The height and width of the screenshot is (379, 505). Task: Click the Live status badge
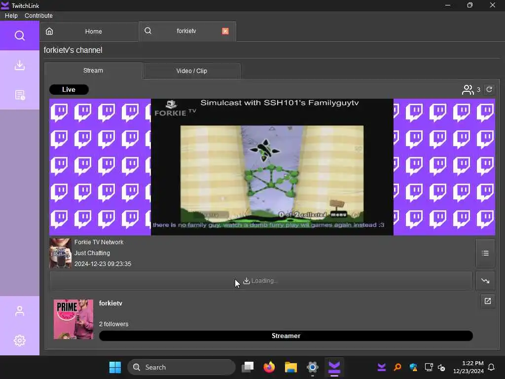click(69, 90)
